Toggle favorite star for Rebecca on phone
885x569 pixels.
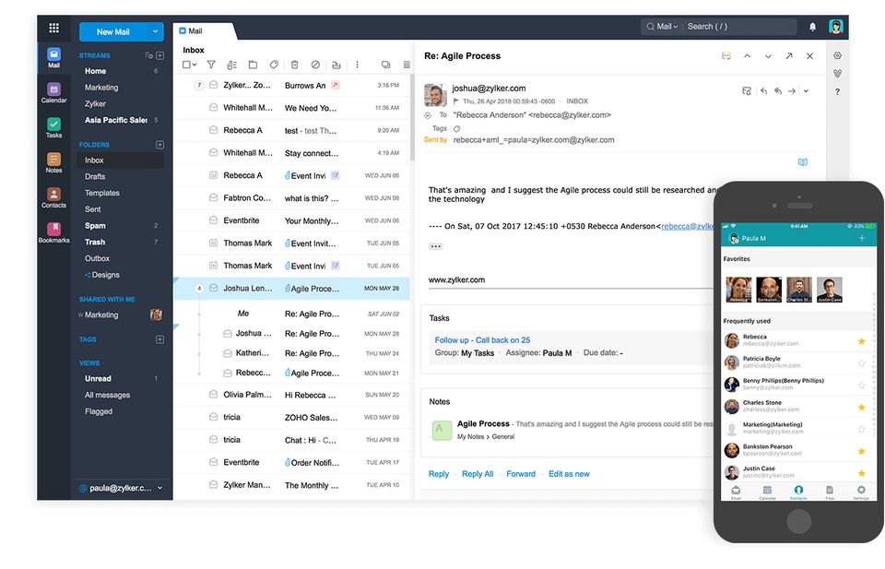(861, 341)
